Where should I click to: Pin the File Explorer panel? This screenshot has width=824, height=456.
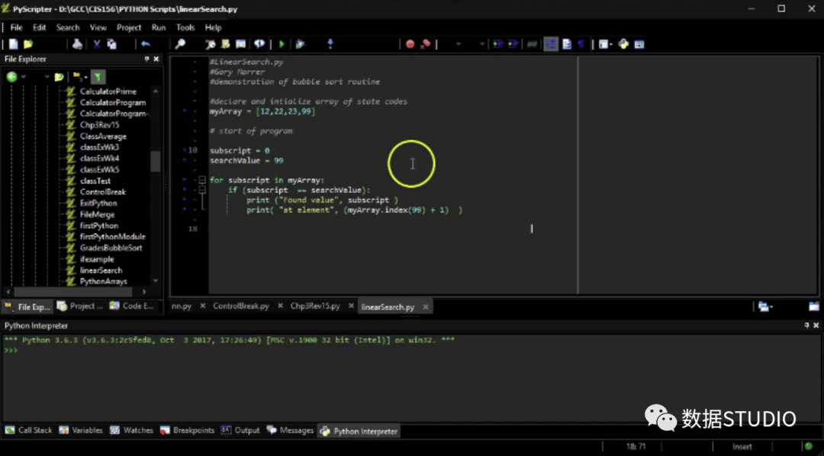pyautogui.click(x=146, y=59)
